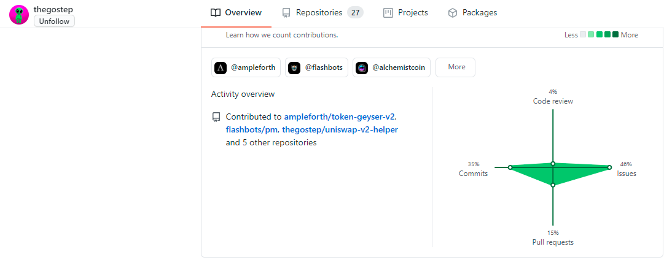Image resolution: width=664 pixels, height=260 pixels.
Task: Click the flashbots organization logo
Action: click(294, 67)
